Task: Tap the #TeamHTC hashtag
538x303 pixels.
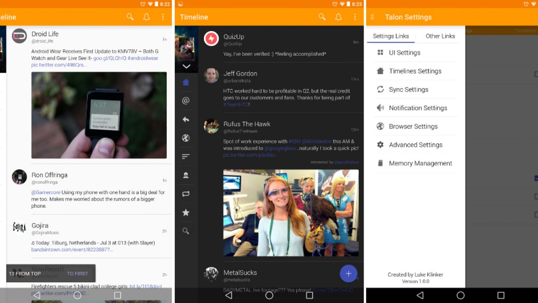Action: [x=236, y=104]
